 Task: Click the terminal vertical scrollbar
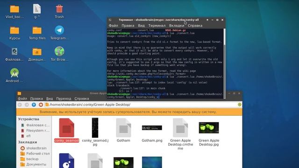click(x=224, y=64)
